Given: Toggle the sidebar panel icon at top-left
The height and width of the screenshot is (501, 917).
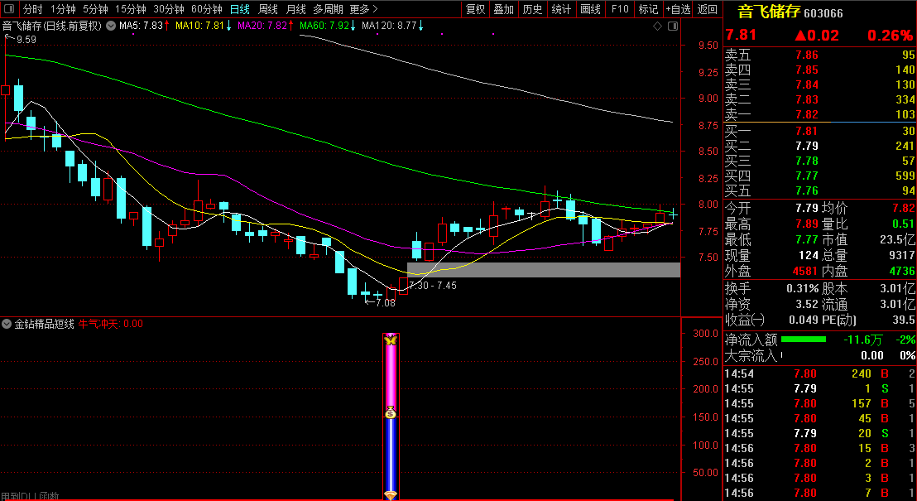Looking at the screenshot, I should [9, 9].
